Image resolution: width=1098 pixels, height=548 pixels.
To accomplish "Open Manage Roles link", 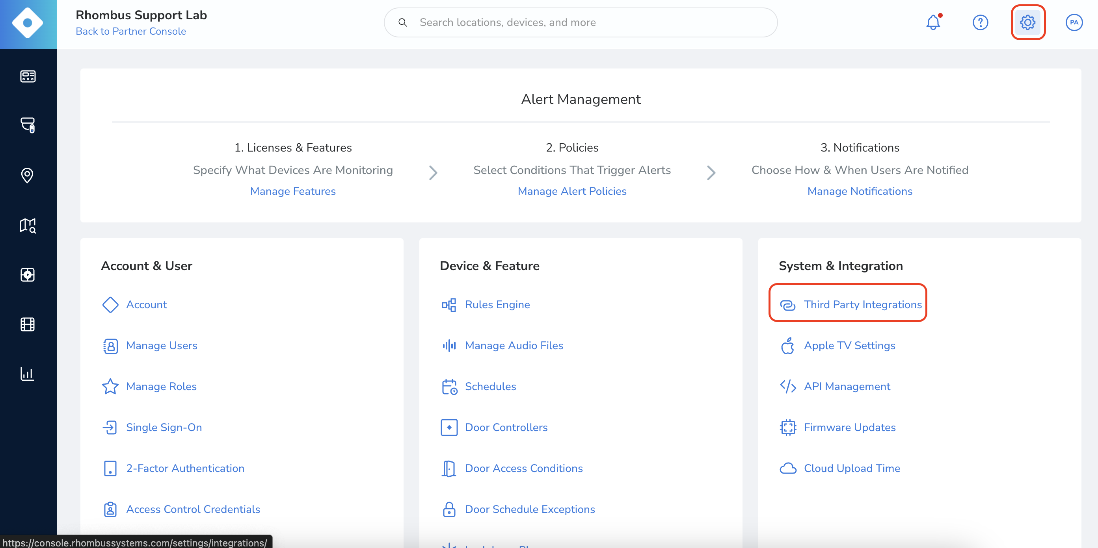I will point(161,387).
